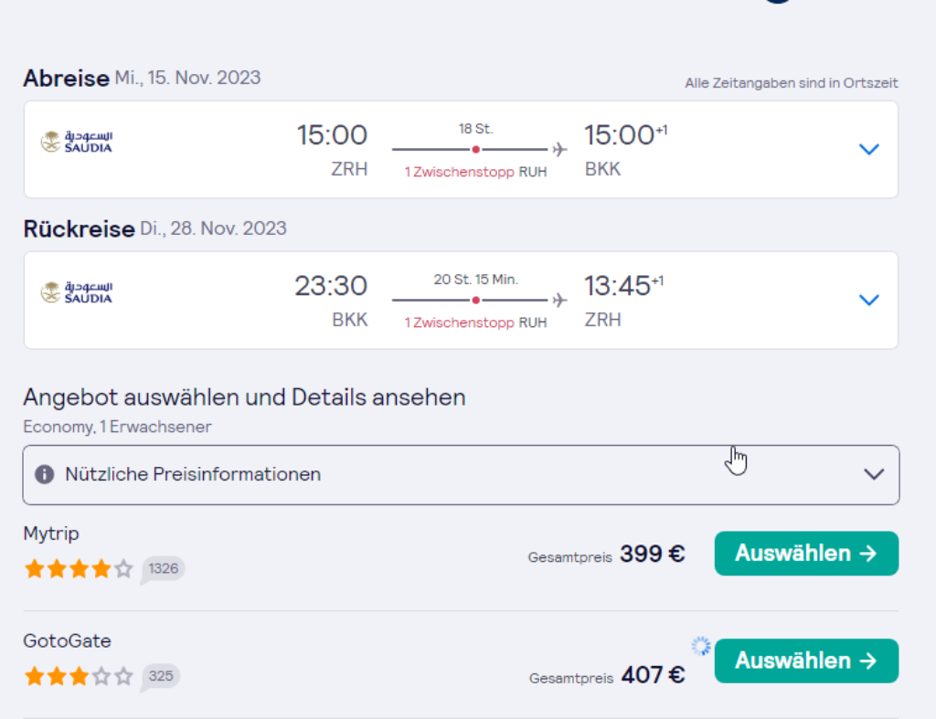Image resolution: width=936 pixels, height=719 pixels.
Task: Expand return flight details chevron
Action: coord(869,300)
